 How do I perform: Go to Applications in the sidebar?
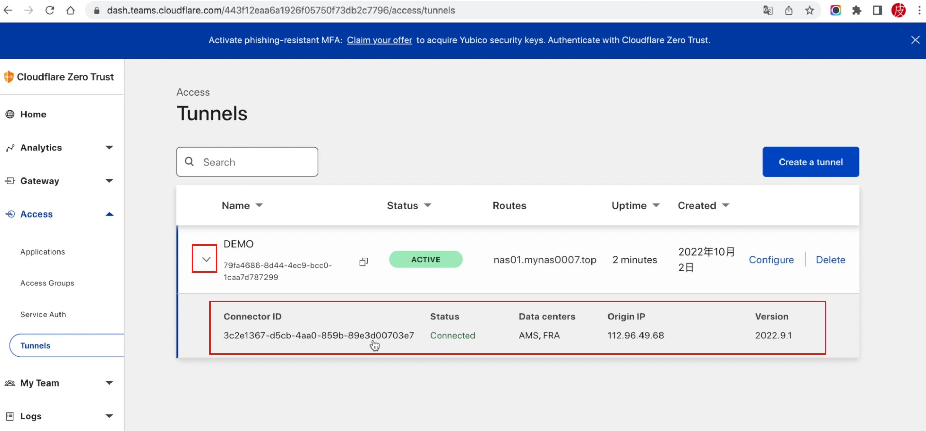coord(42,251)
